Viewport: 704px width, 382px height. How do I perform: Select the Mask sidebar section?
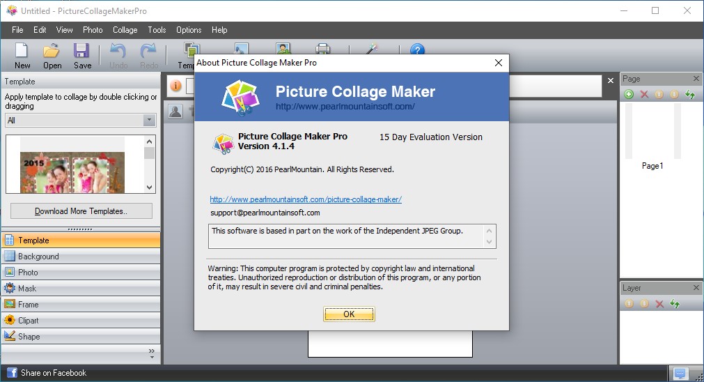(x=81, y=289)
